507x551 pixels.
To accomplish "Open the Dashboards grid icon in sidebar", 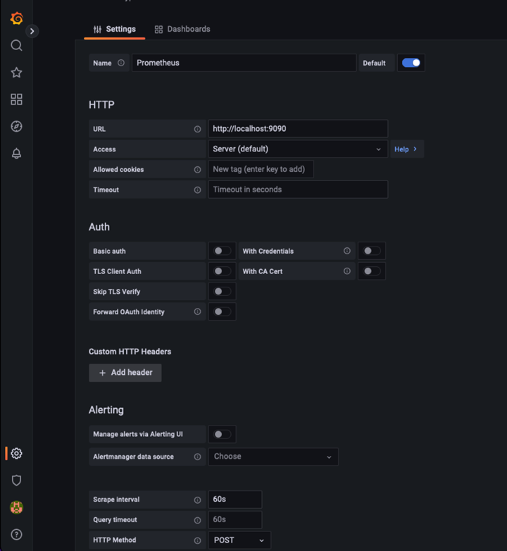I will pyautogui.click(x=16, y=99).
